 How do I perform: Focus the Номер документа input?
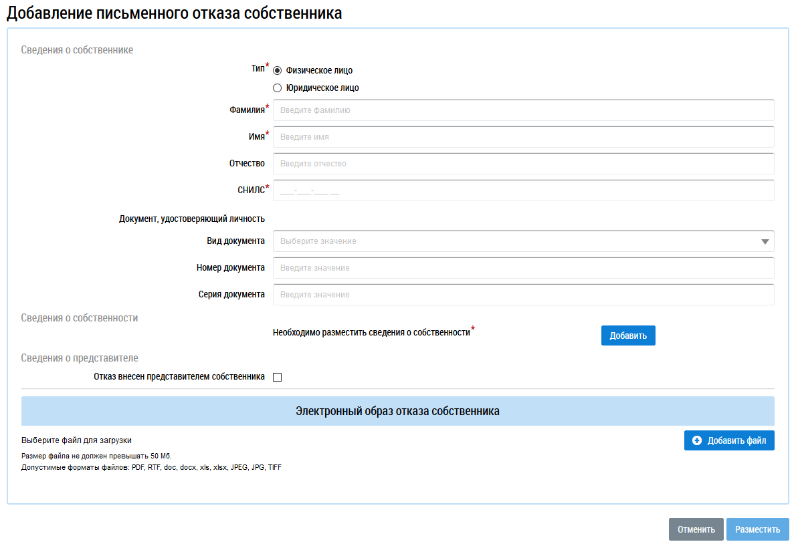point(523,268)
